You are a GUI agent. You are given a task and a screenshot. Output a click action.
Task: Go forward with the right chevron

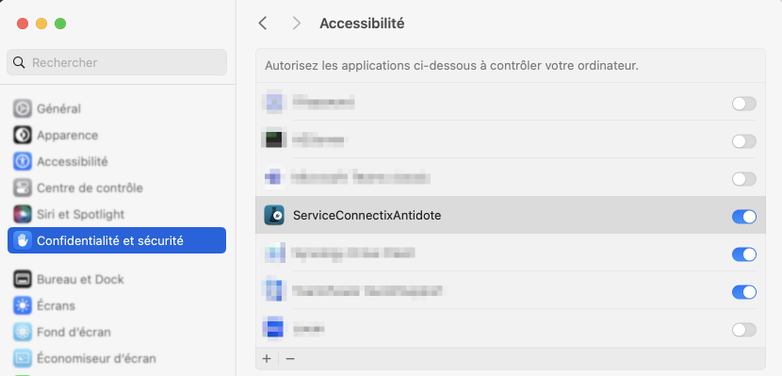pyautogui.click(x=297, y=23)
